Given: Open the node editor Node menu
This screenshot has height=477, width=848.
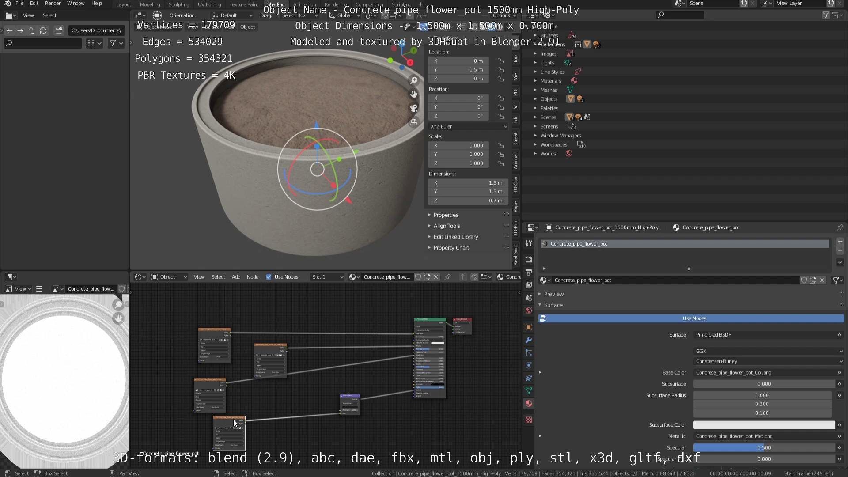Looking at the screenshot, I should click(253, 277).
